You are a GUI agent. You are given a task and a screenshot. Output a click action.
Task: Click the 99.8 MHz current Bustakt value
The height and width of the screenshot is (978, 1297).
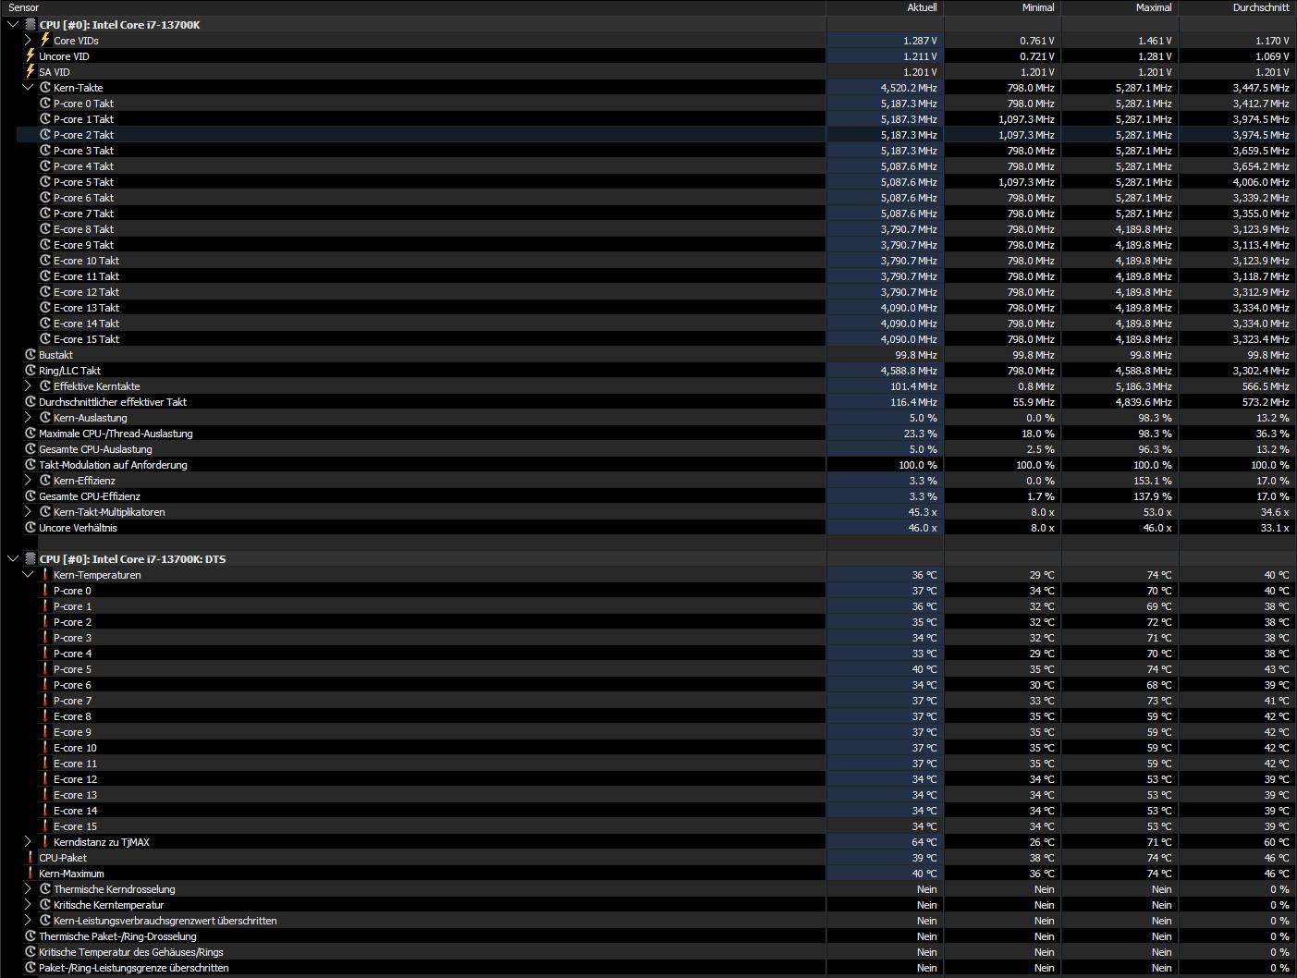point(915,355)
